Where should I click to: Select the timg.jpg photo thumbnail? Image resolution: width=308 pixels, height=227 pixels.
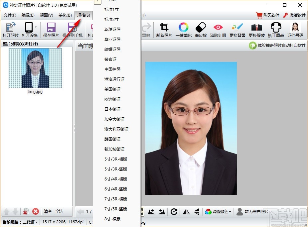pos(35,68)
